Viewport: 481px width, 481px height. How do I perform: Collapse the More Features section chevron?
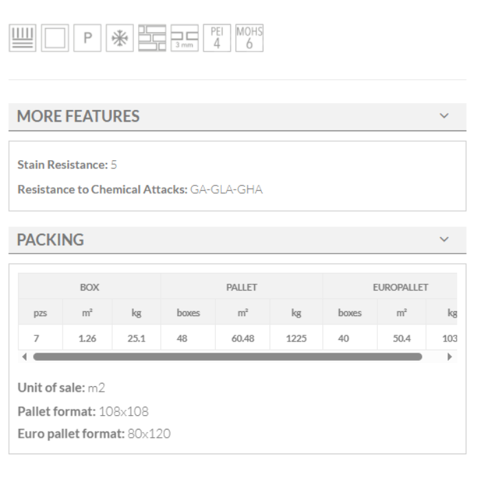444,116
